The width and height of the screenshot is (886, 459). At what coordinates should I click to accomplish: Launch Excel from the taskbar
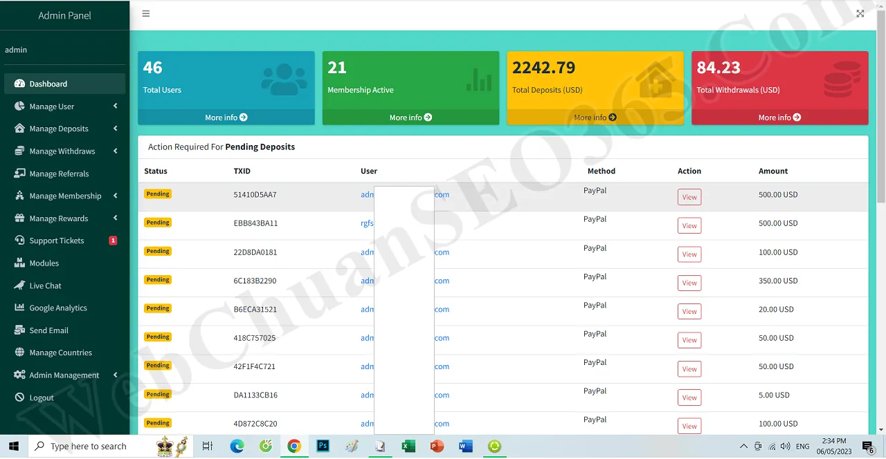click(x=408, y=446)
